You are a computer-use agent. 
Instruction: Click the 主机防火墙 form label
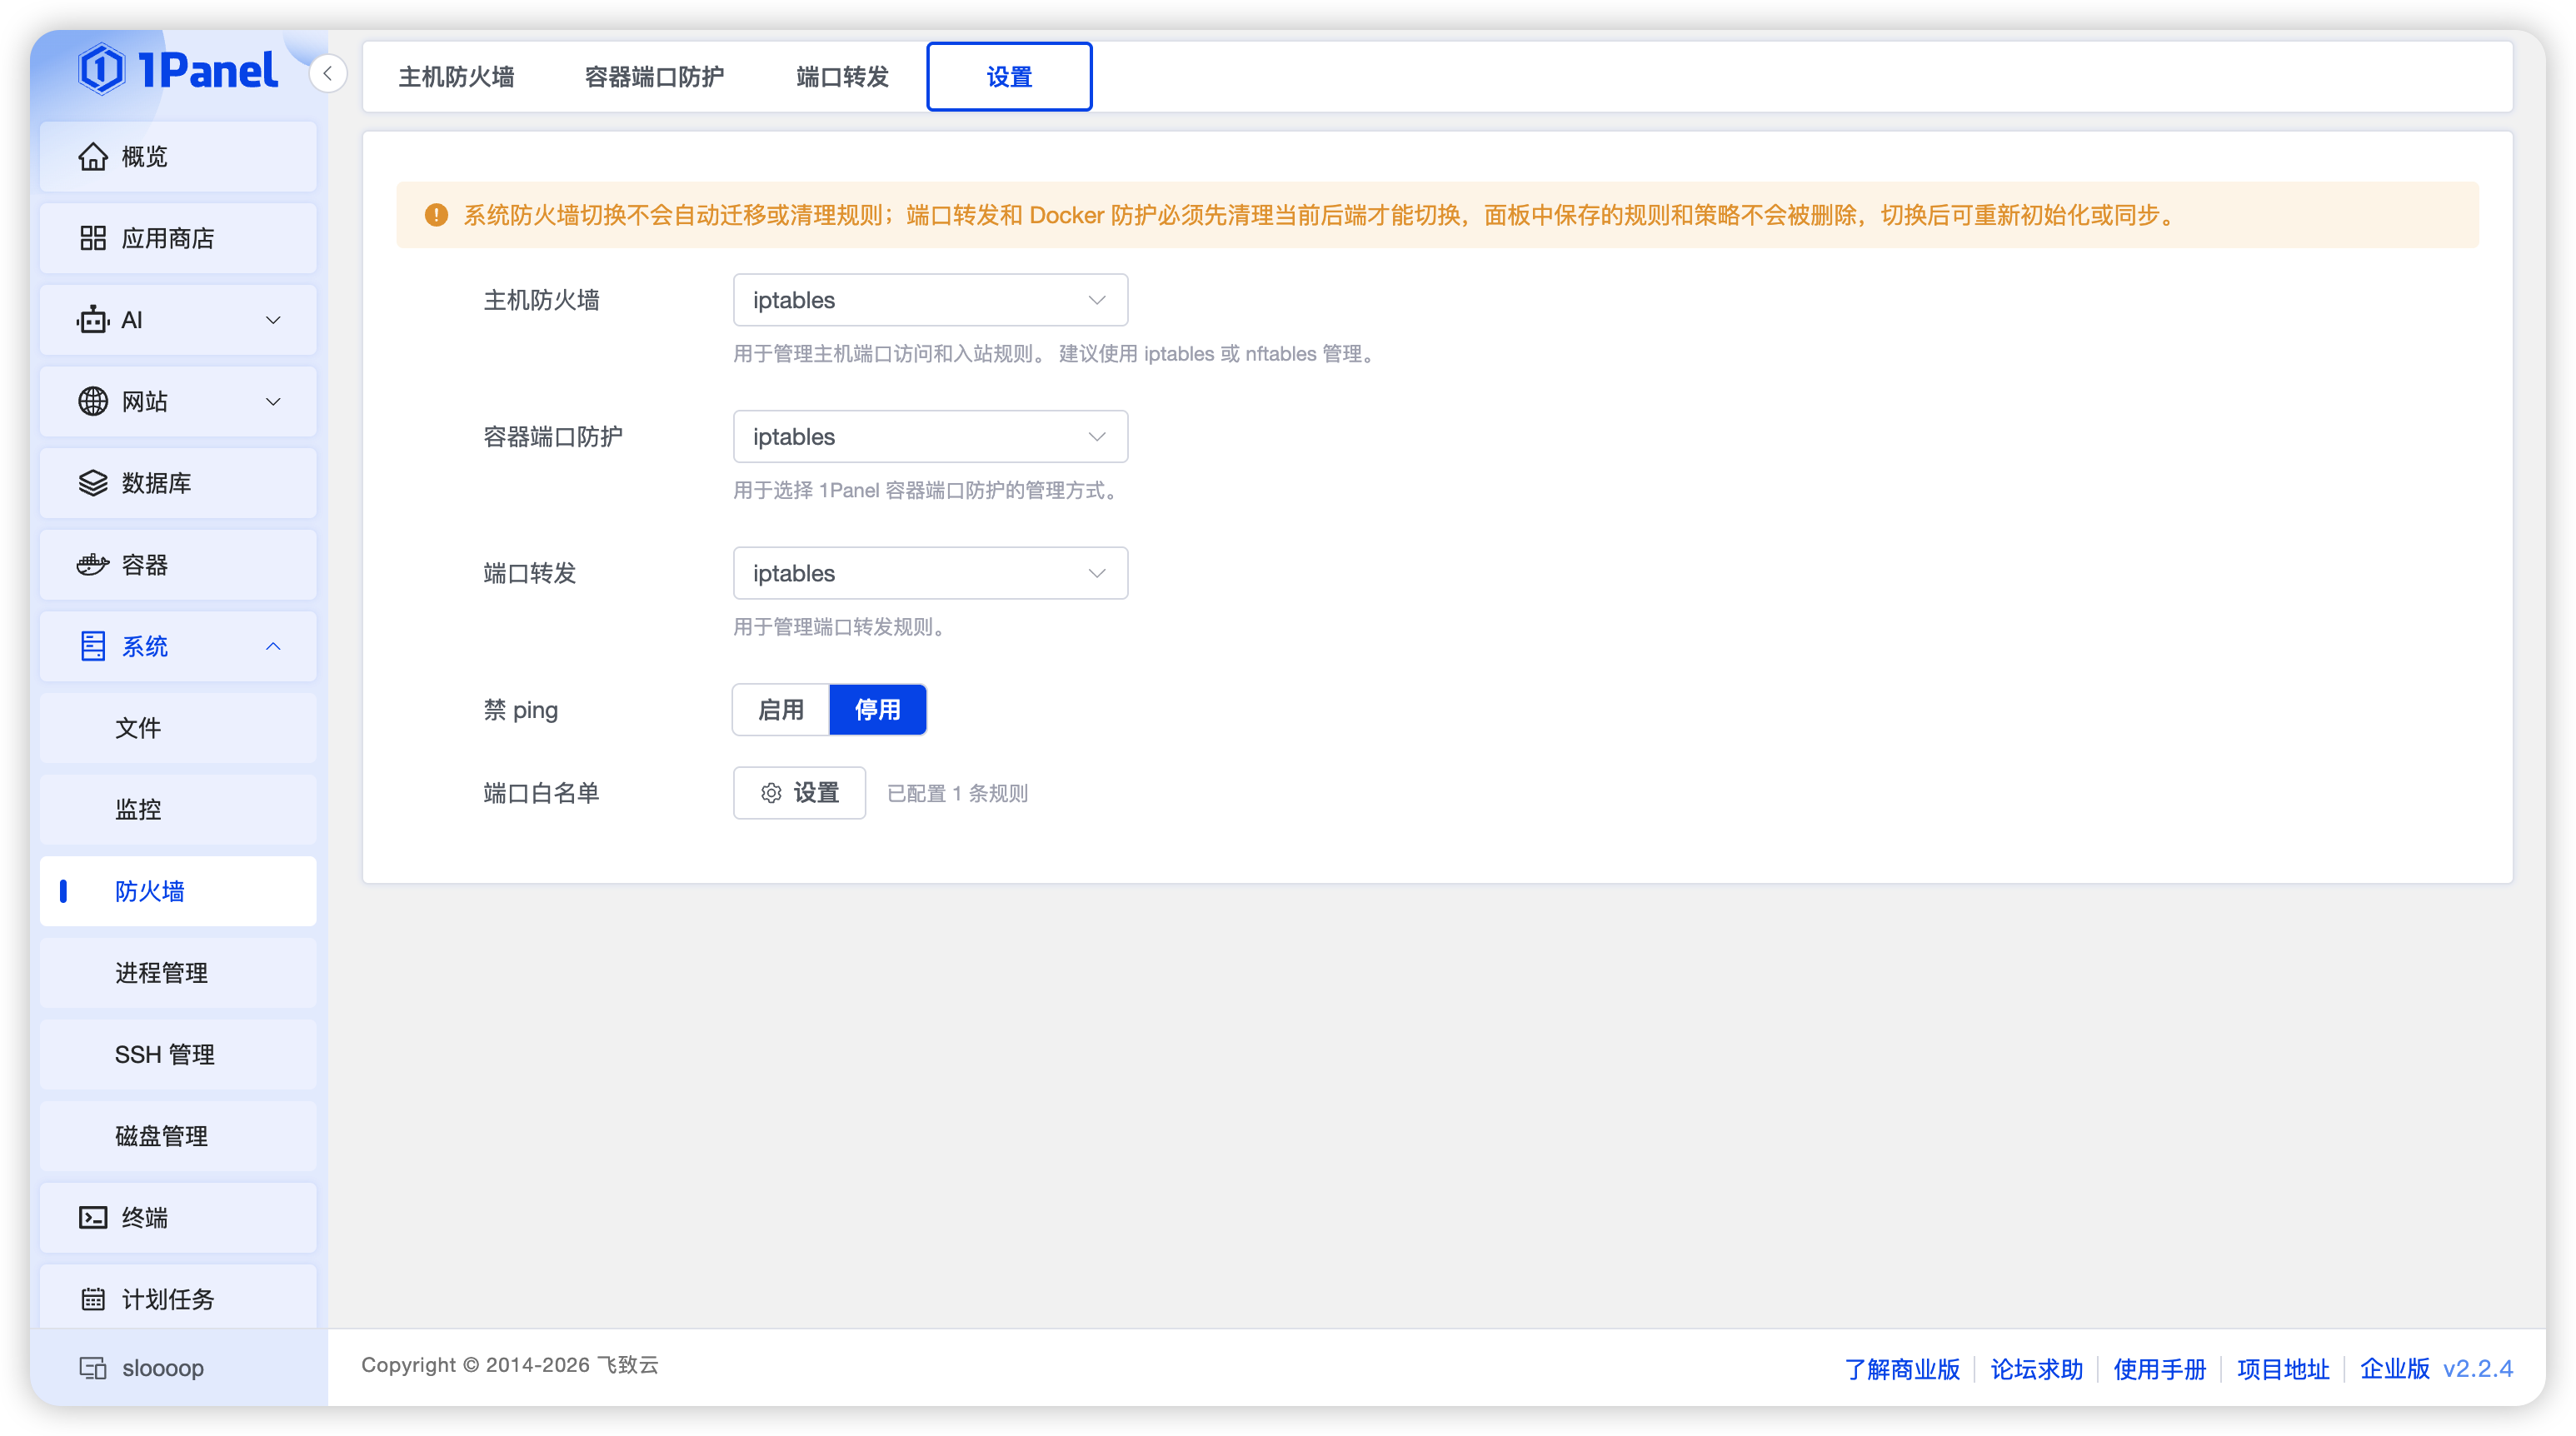tap(541, 300)
